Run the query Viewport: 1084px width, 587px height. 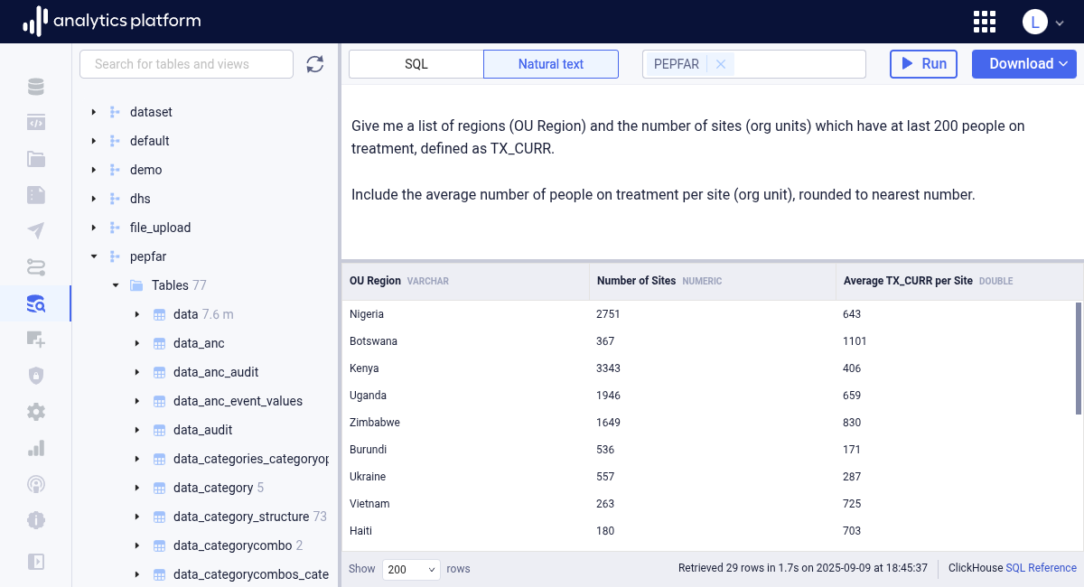click(923, 64)
